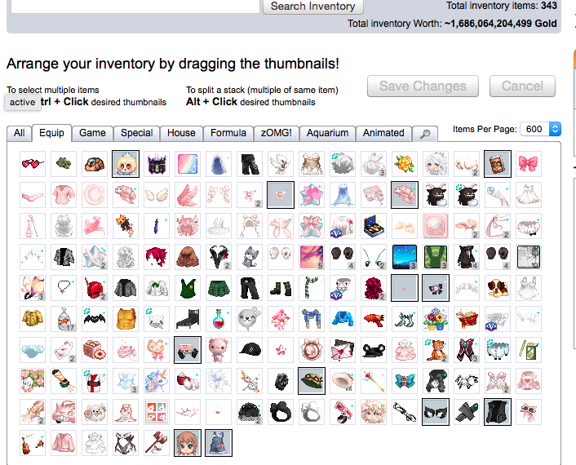The height and width of the screenshot is (465, 576).
Task: Click the black cap item
Action: tap(250, 350)
